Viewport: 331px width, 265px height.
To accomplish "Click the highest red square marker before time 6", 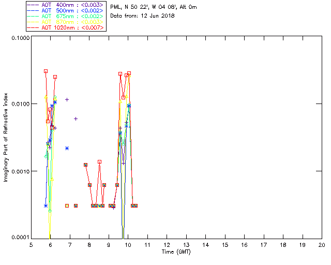I will click(x=46, y=71).
